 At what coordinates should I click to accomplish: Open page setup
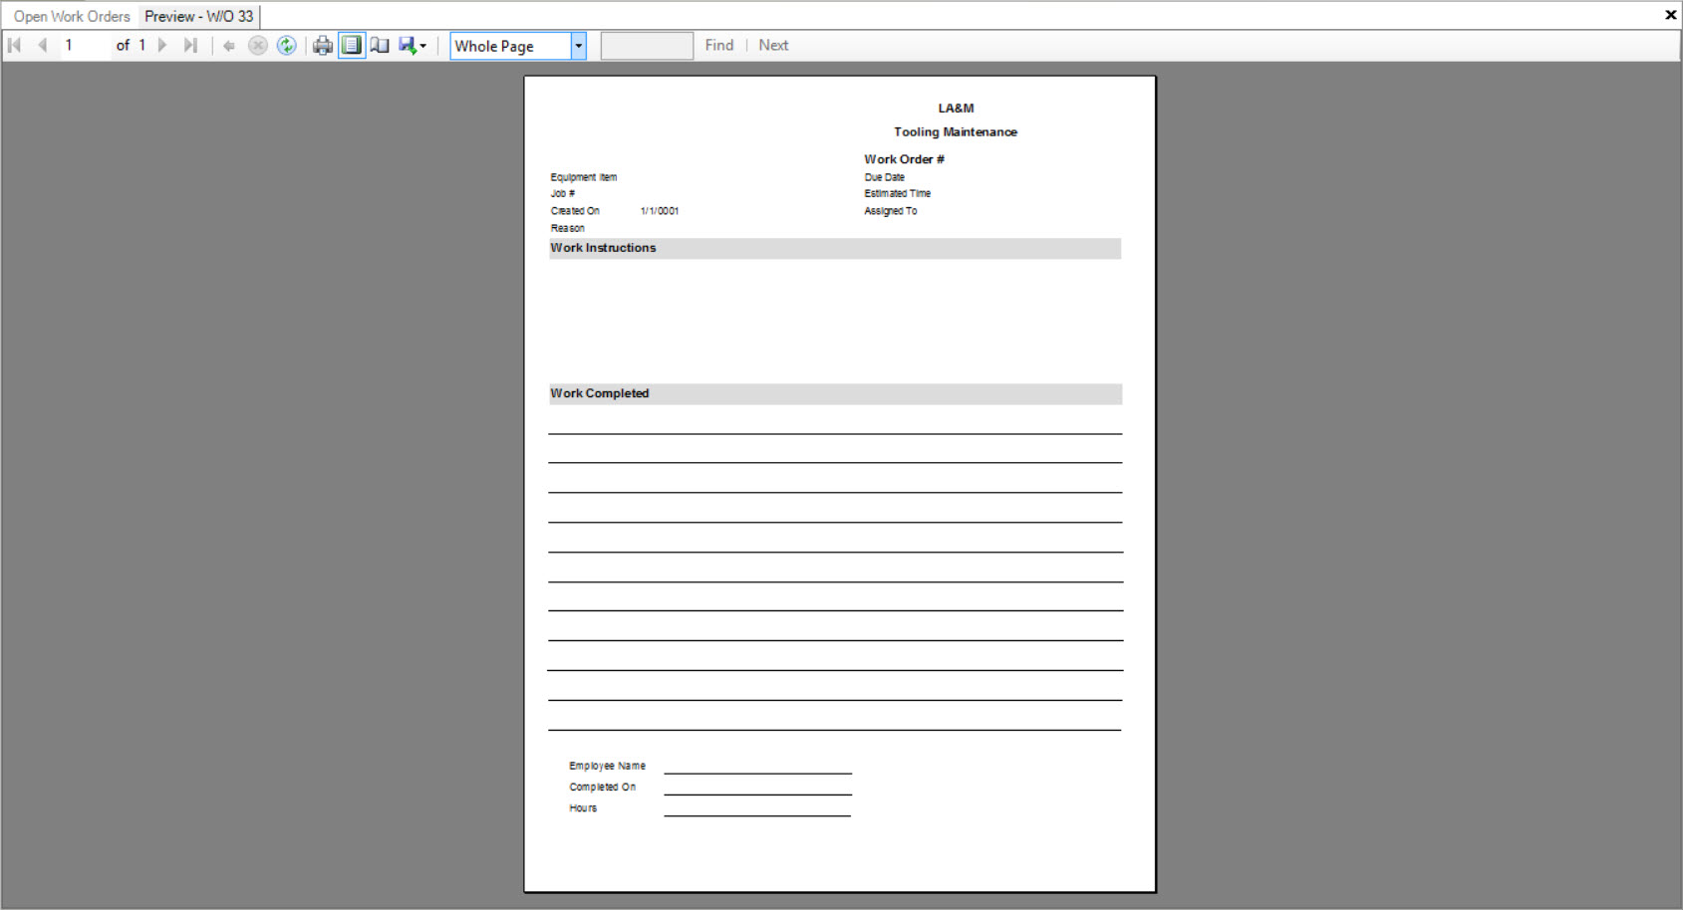point(380,46)
